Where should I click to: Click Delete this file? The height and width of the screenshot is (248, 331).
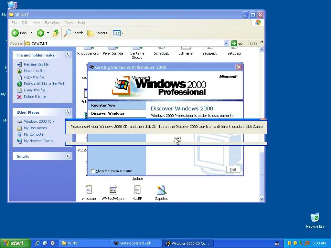pos(35,97)
